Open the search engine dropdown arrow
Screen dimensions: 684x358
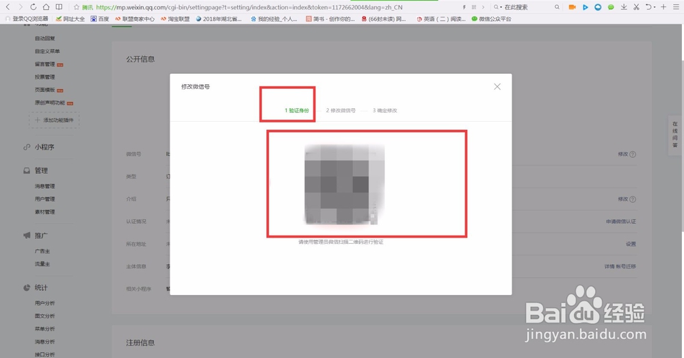pos(501,7)
